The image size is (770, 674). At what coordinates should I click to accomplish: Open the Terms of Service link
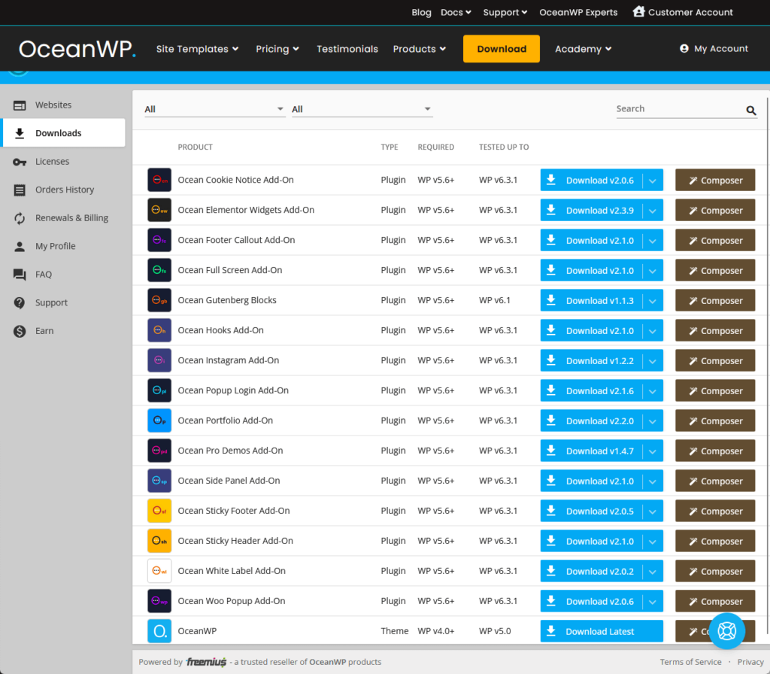(x=690, y=662)
